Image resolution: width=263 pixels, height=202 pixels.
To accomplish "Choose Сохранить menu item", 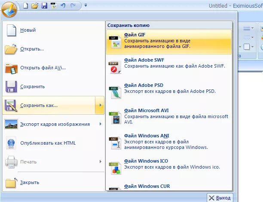I will tap(54, 86).
